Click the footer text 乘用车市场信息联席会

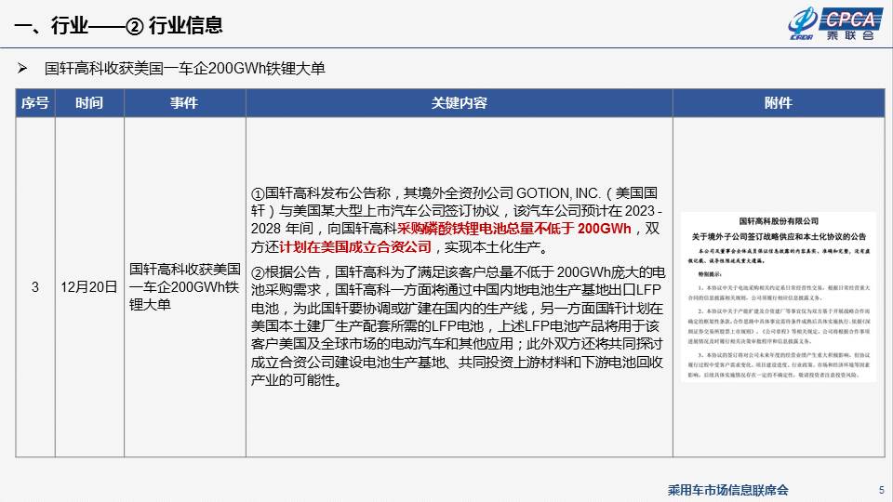pyautogui.click(x=727, y=490)
